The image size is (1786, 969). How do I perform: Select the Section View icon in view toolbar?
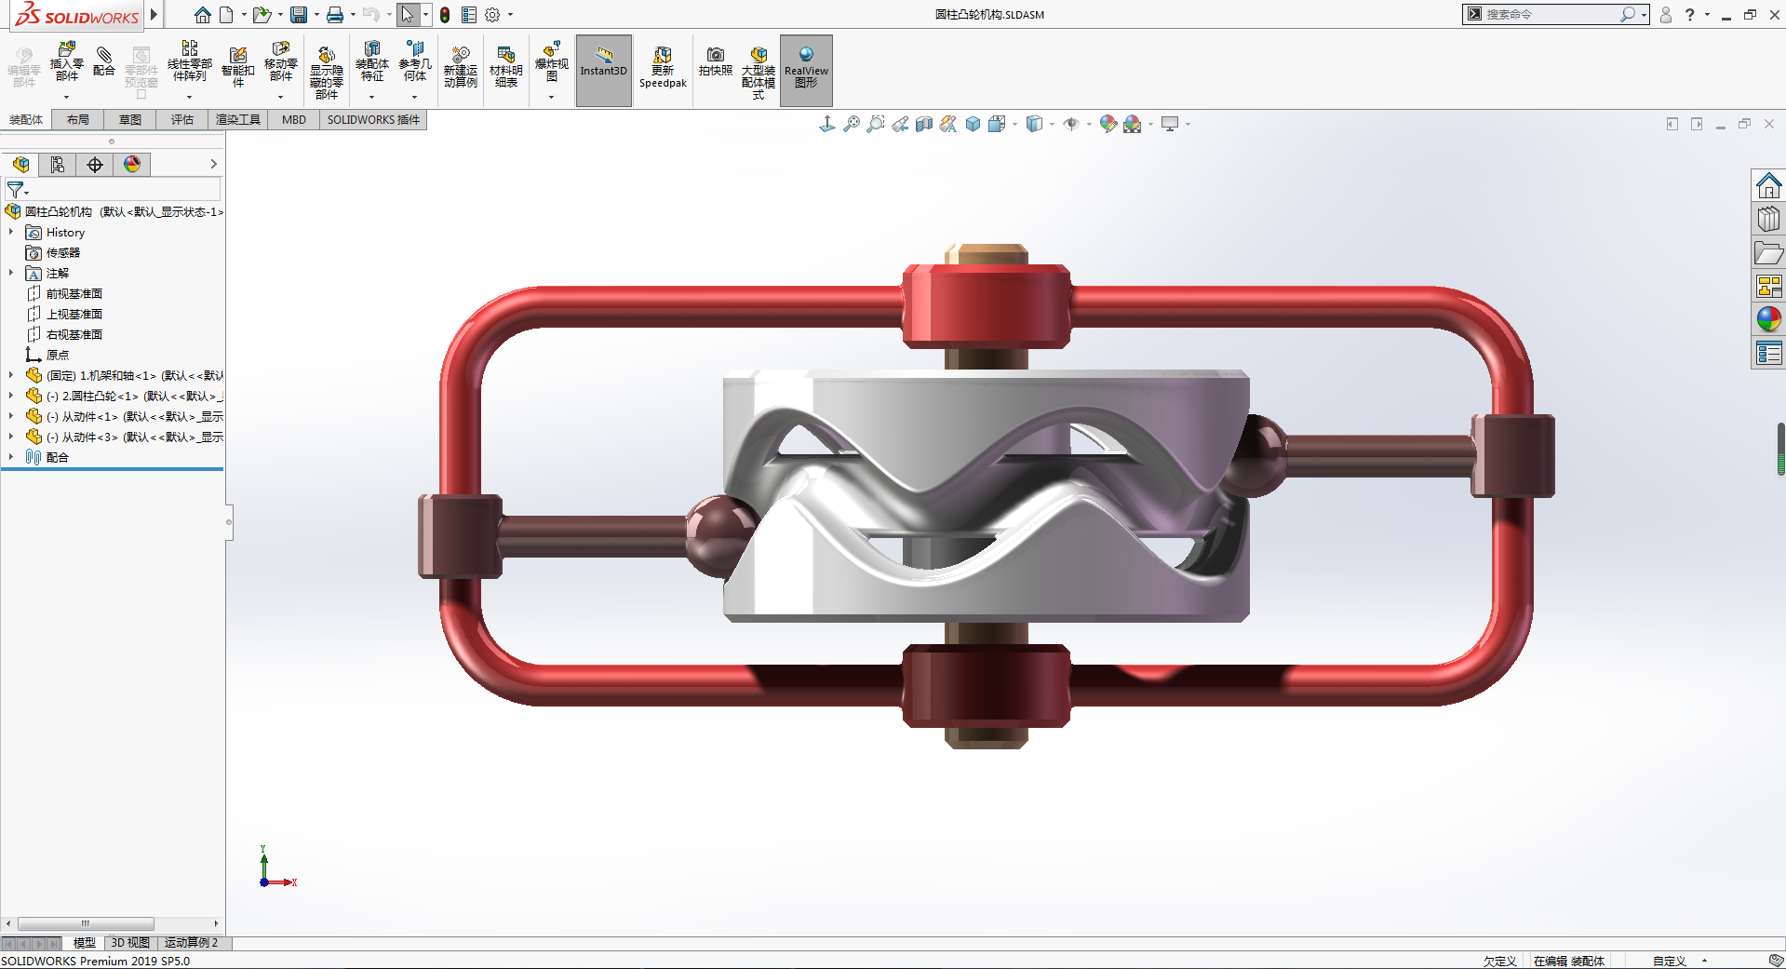tap(923, 124)
